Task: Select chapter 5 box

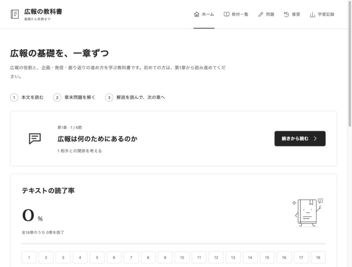Action: [x=97, y=257]
